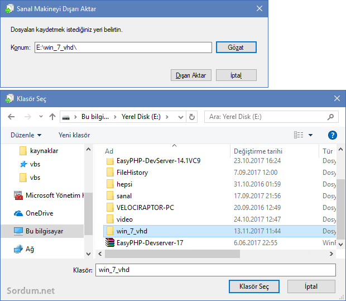Image resolution: width=346 pixels, height=301 pixels.
Task: Click the drive icon in address bar
Action: pyautogui.click(x=66, y=117)
